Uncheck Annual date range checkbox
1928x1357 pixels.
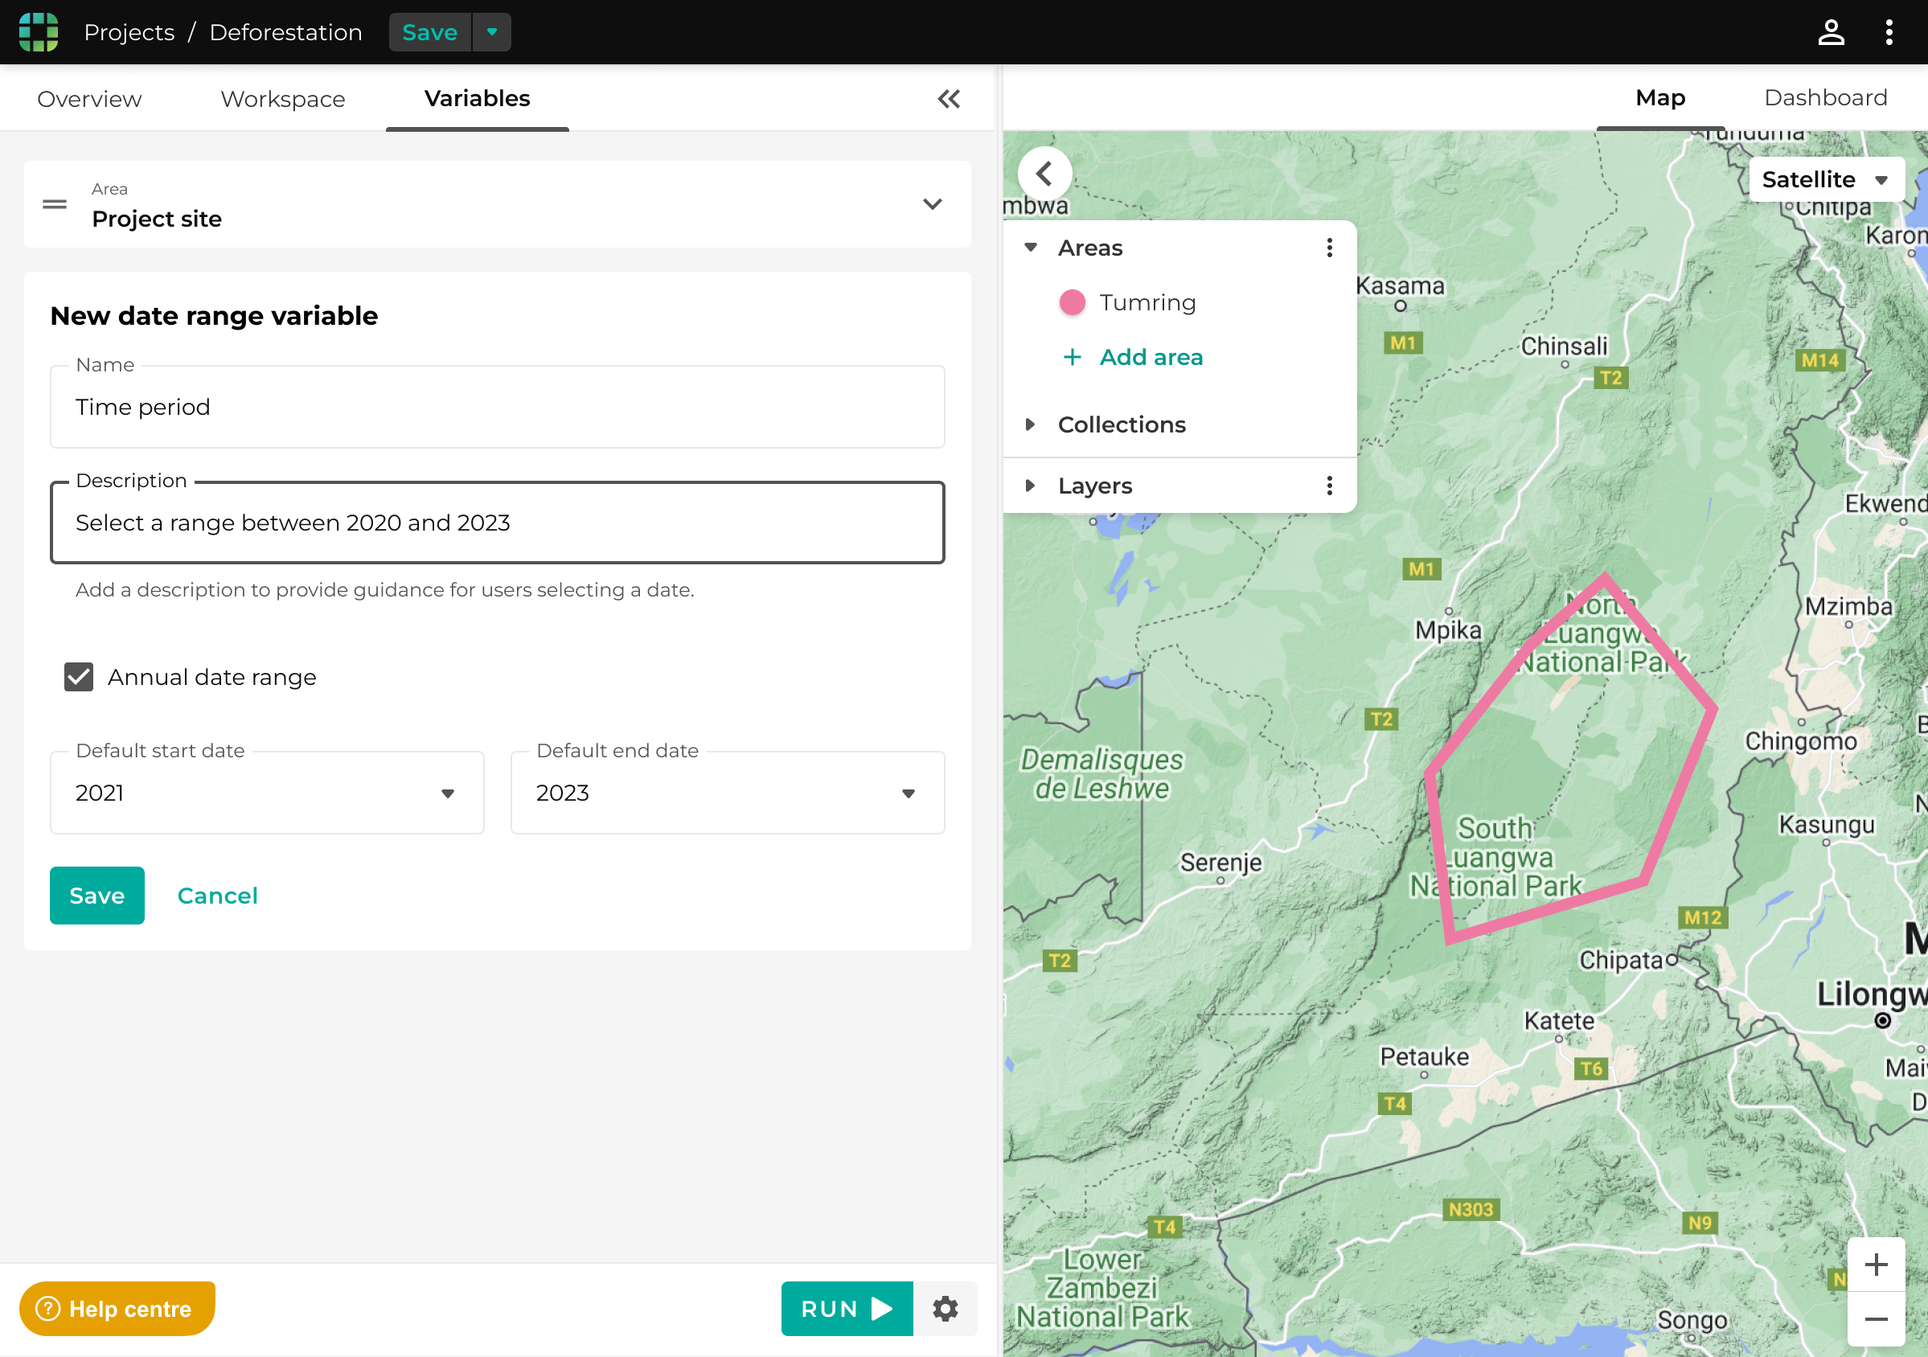coord(79,677)
